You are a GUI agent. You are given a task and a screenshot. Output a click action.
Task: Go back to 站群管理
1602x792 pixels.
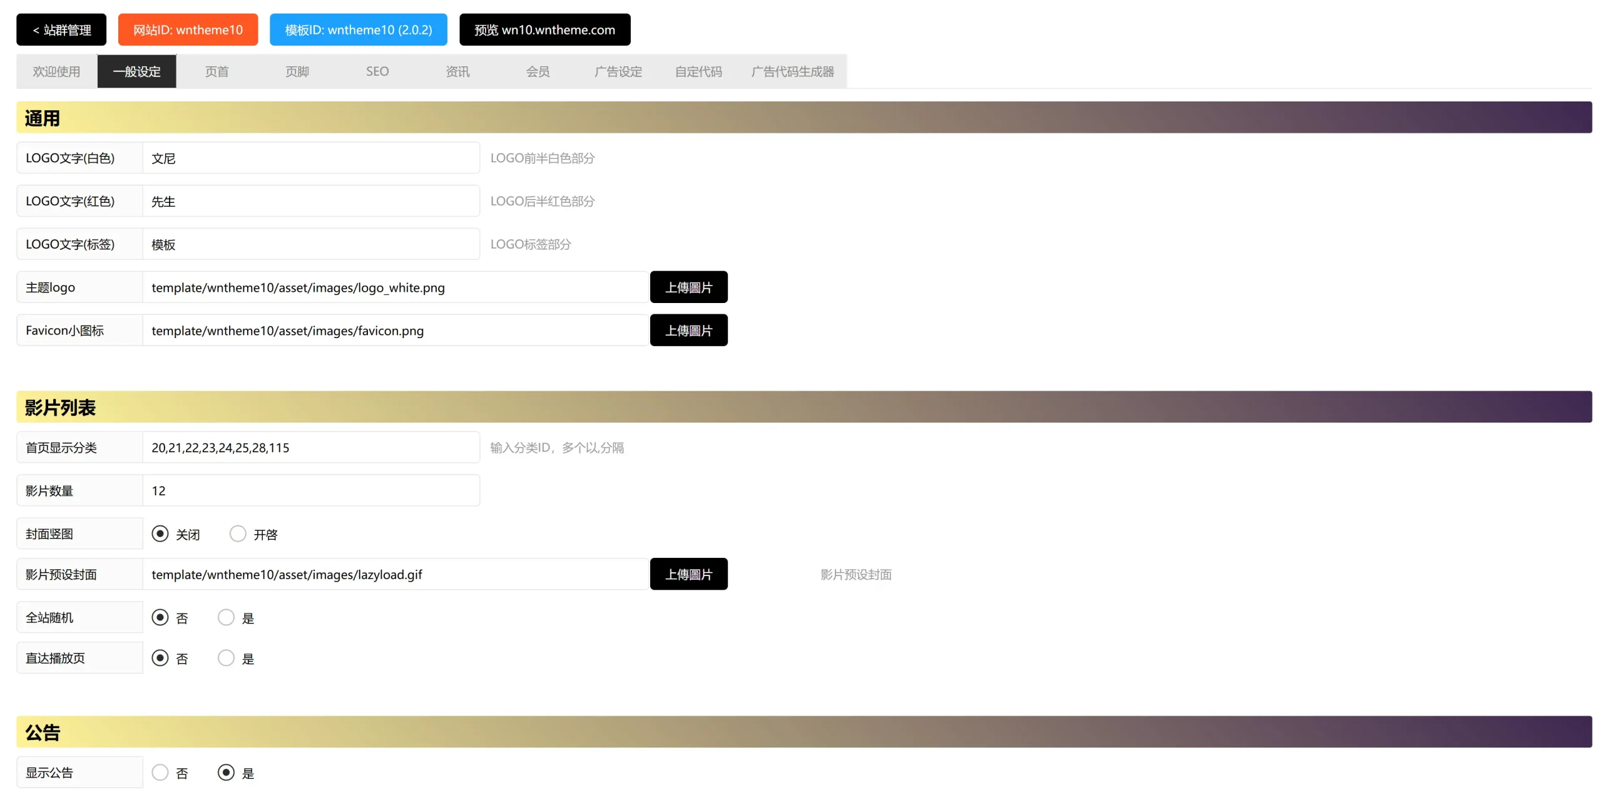pyautogui.click(x=61, y=29)
